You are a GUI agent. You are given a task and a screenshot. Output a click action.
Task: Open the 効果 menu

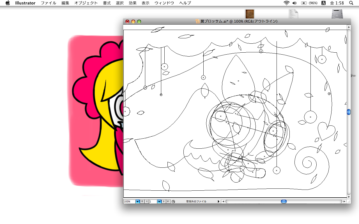pyautogui.click(x=133, y=3)
